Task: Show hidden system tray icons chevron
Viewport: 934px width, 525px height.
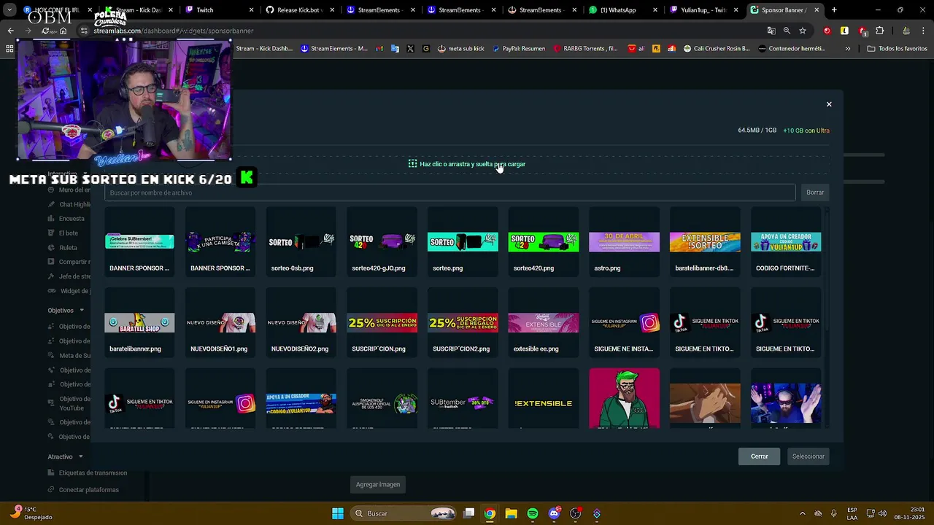Action: point(803,513)
